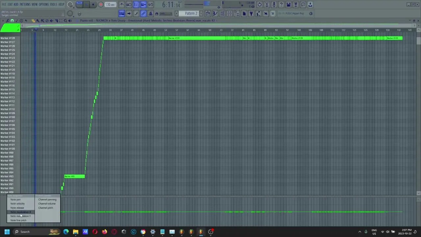Select piano roll playback speaker tool
Screen dimensions: 421x237
70,21
